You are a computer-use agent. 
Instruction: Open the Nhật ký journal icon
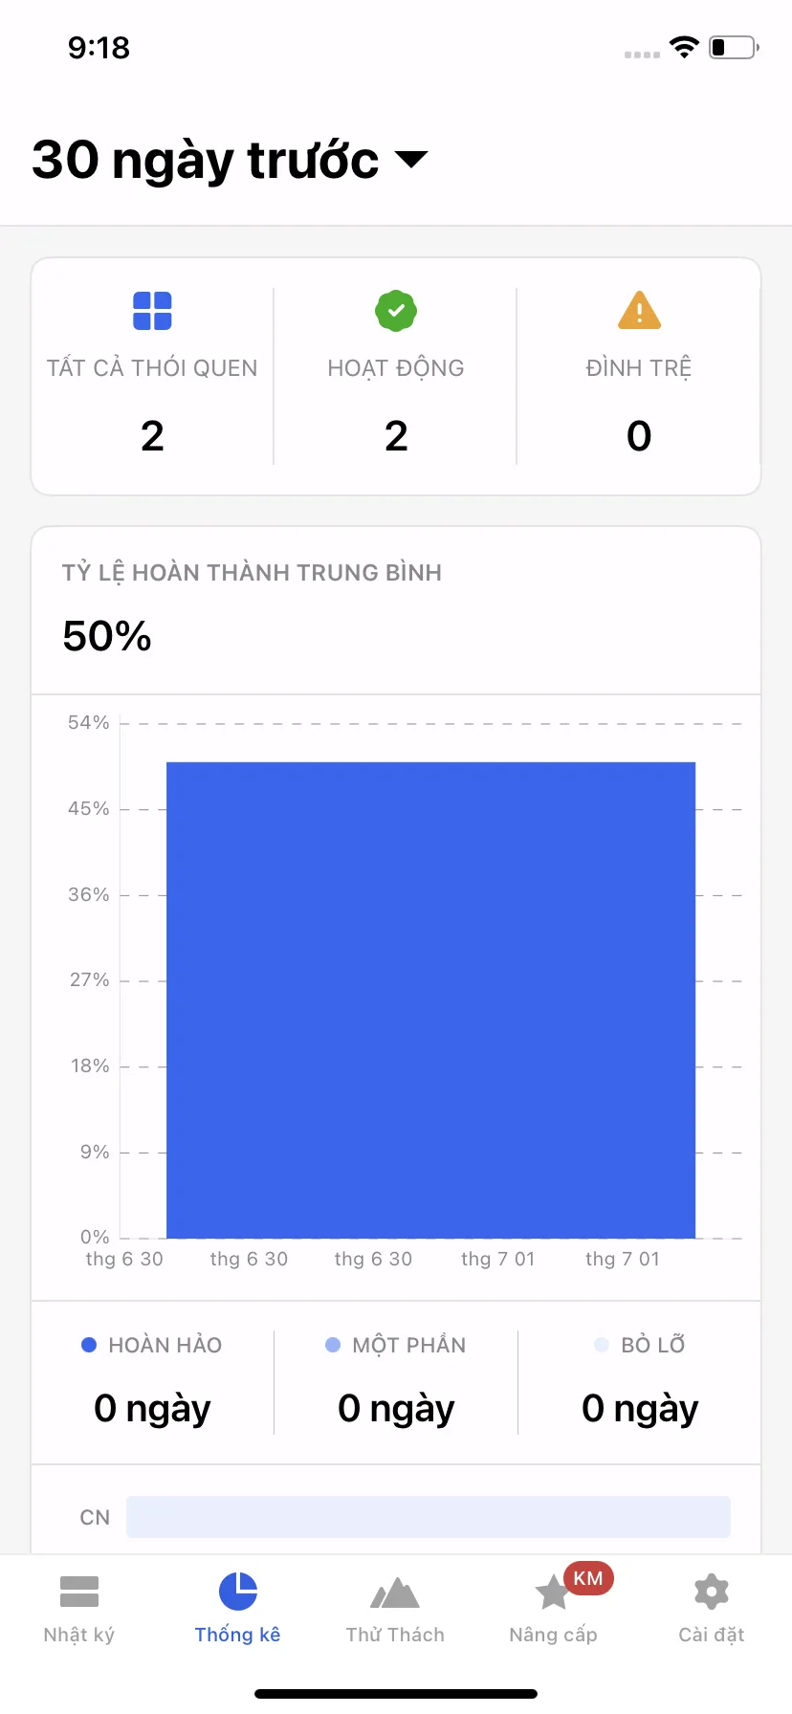[x=79, y=1592]
